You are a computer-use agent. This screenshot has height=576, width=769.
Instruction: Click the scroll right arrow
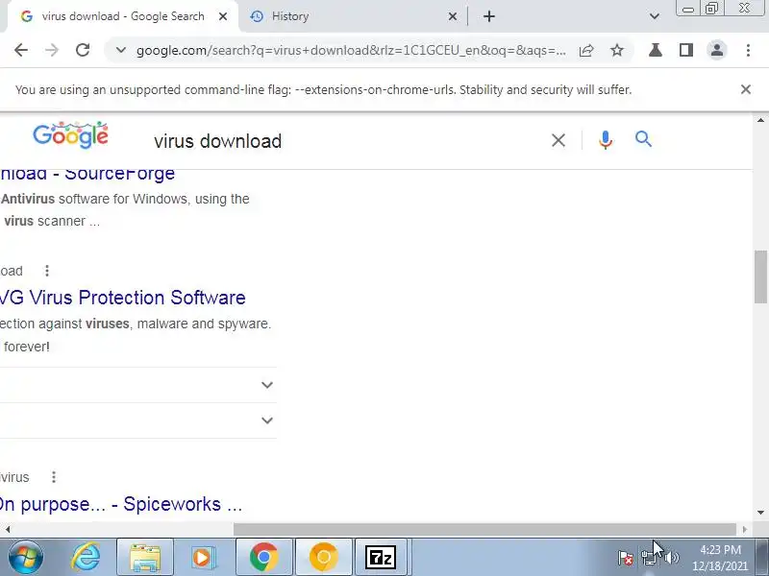pyautogui.click(x=744, y=530)
